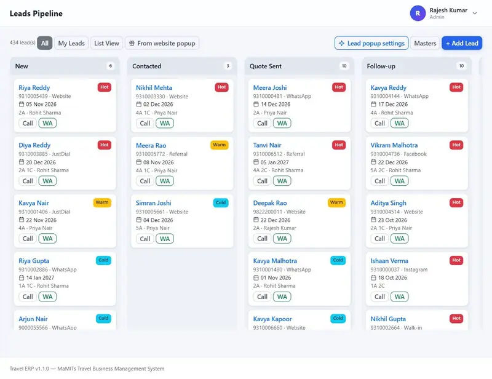Click Cold badge on Riya Gupta card
This screenshot has height=379, width=492.
[103, 260]
